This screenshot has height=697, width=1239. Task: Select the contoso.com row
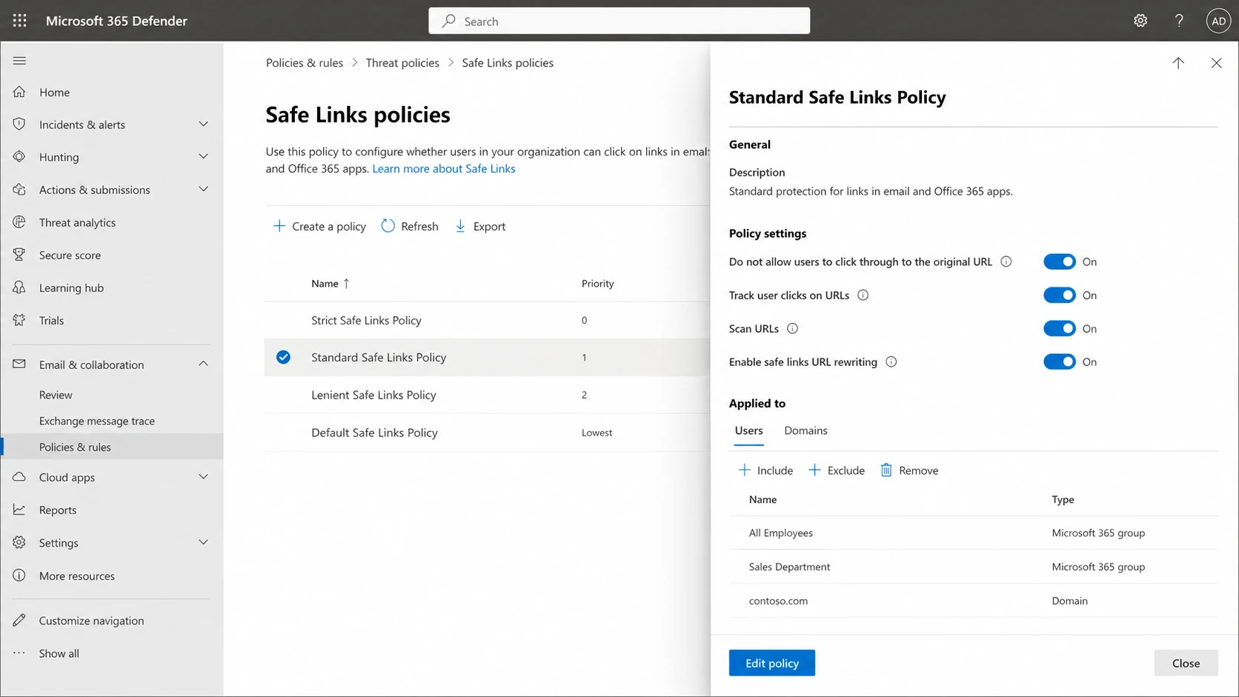coord(973,601)
